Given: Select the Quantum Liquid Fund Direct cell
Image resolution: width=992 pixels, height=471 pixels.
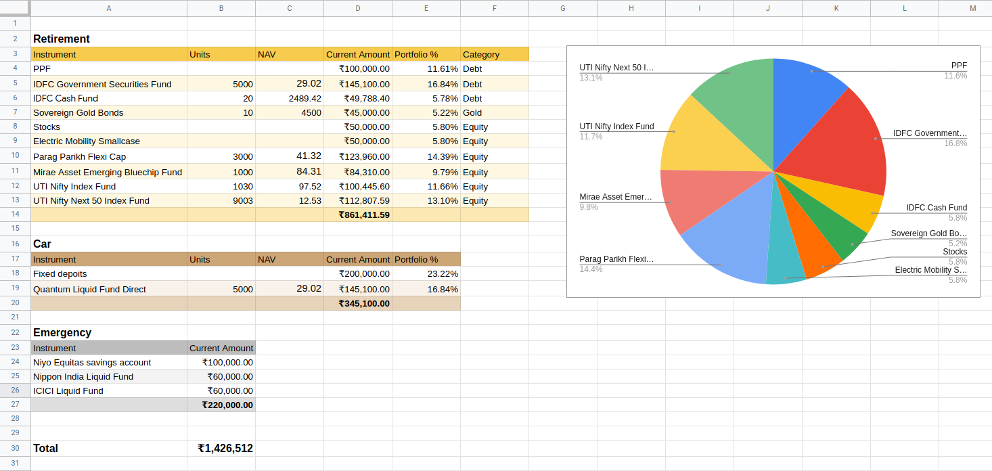Looking at the screenshot, I should click(109, 289).
